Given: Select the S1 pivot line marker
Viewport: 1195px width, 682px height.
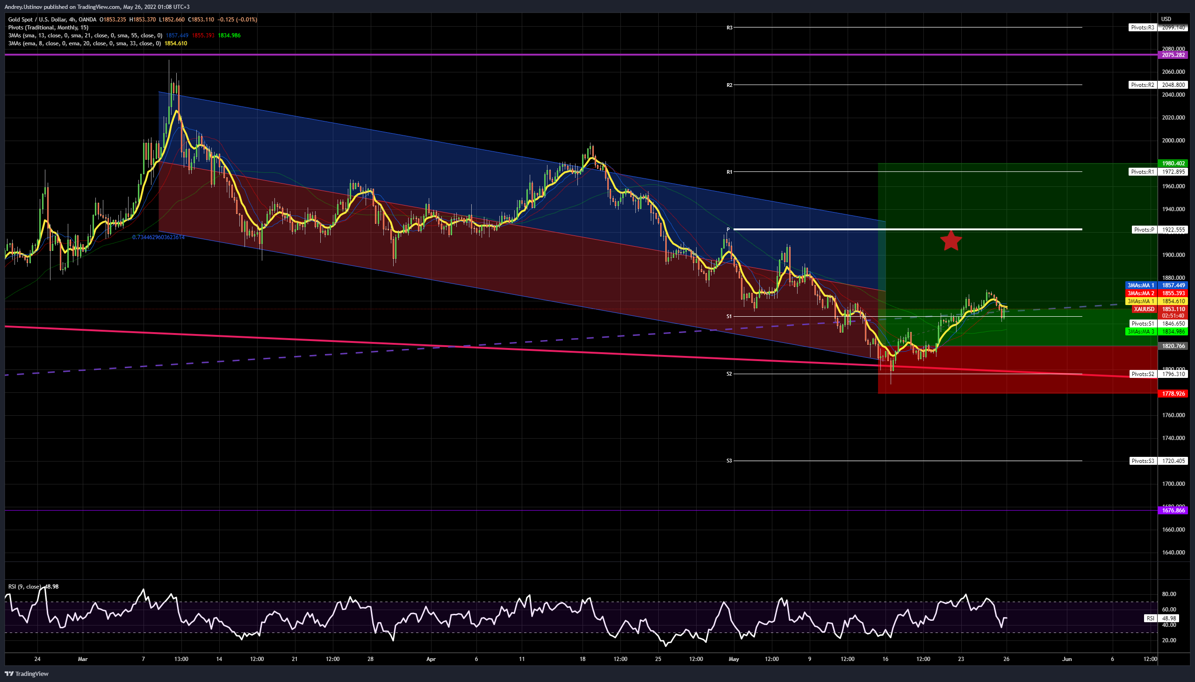Looking at the screenshot, I should click(729, 317).
